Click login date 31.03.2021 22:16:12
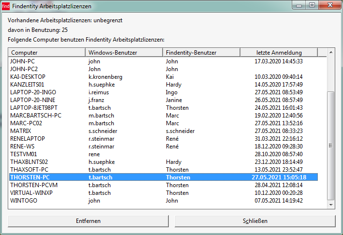This screenshot has height=235, width=343. pyautogui.click(x=279, y=139)
